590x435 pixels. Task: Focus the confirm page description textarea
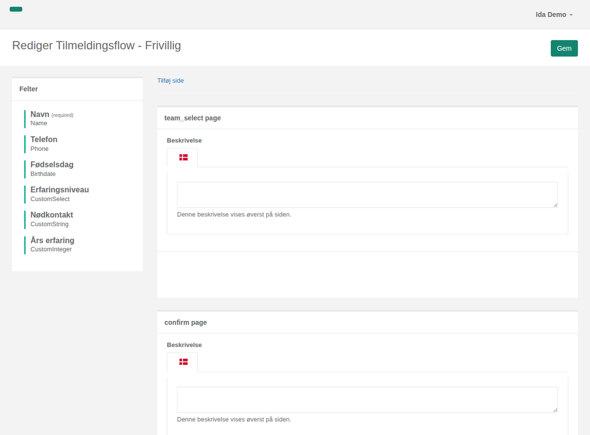pos(367,400)
